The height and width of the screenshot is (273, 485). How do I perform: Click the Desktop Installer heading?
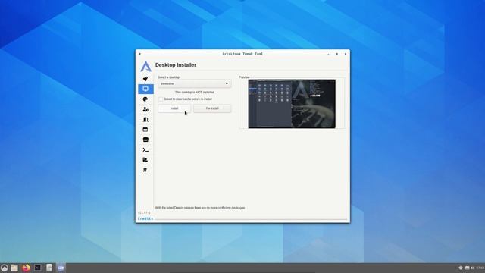click(x=176, y=65)
